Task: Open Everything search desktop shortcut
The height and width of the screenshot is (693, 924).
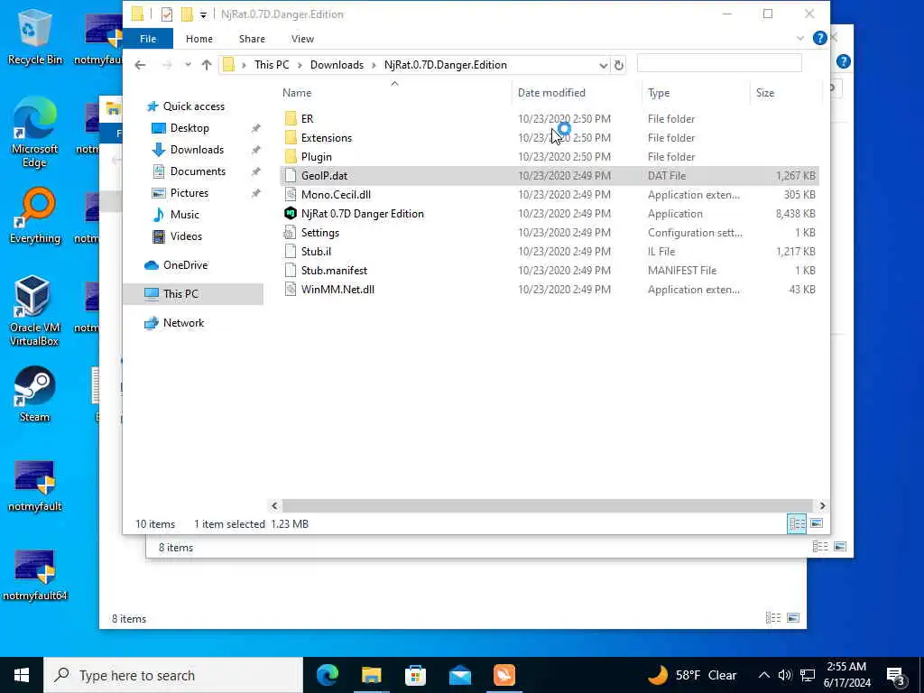Action: (x=34, y=216)
